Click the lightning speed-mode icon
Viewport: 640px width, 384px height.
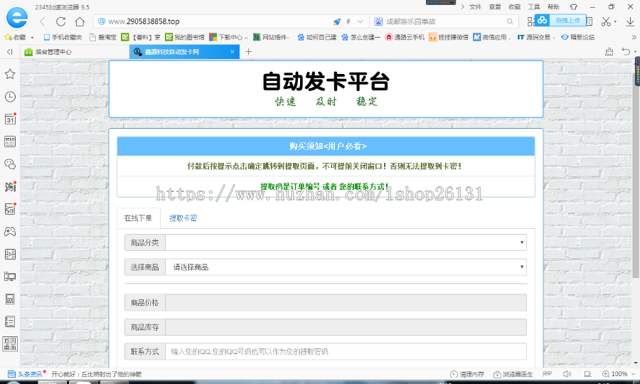click(348, 21)
